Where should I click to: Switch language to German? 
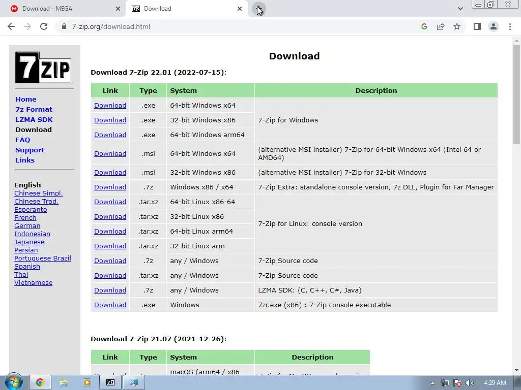coord(27,226)
